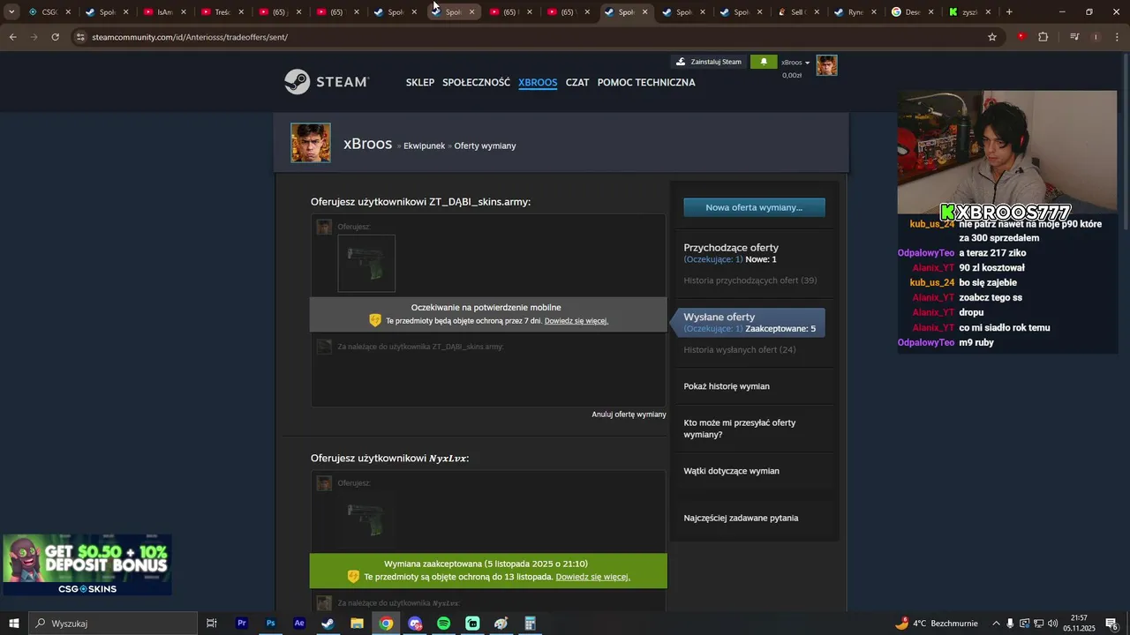Open Przychodzące oferty in the sidebar
Image resolution: width=1130 pixels, height=635 pixels.
[731, 248]
